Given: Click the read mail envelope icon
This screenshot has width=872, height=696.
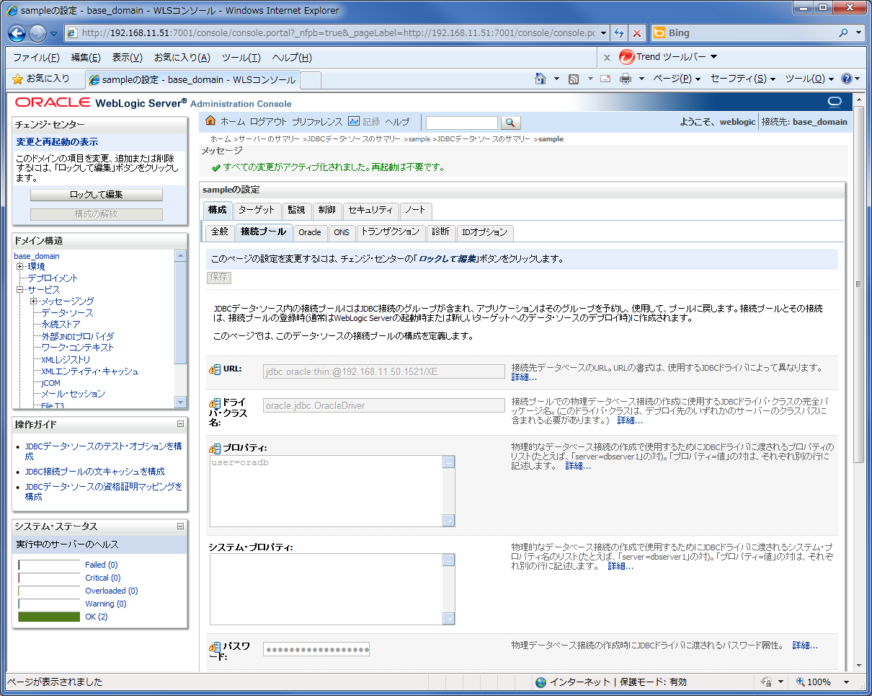Looking at the screenshot, I should point(605,79).
